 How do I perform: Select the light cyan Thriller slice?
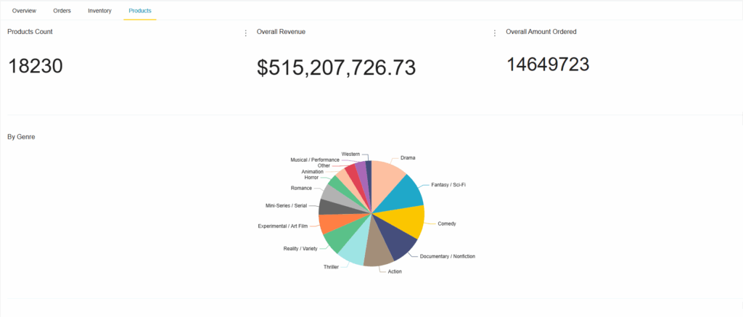pyautogui.click(x=356, y=249)
